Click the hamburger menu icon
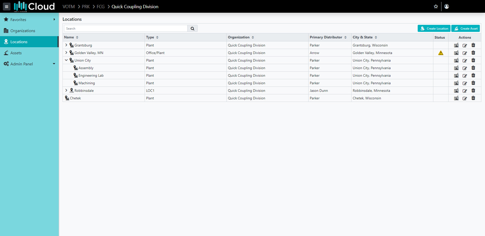485x236 pixels. [7, 7]
